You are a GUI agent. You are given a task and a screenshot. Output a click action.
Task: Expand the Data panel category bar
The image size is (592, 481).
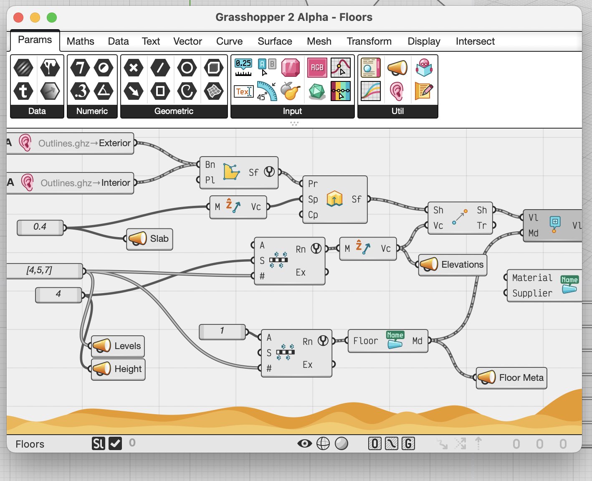(x=37, y=111)
